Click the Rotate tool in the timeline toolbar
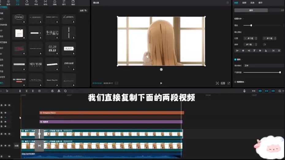Viewport: 285px width, 160px height. point(66,91)
